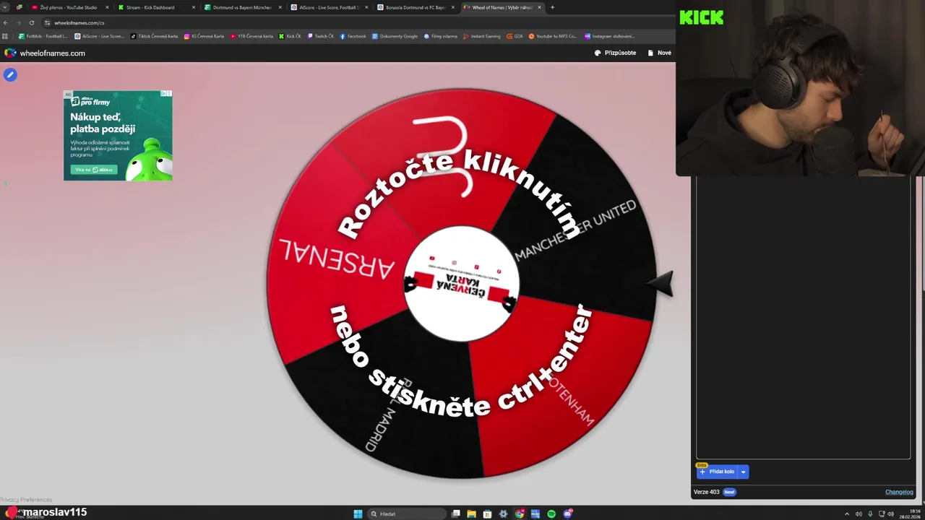Open Spotify from the taskbar
The height and width of the screenshot is (520, 925).
(x=551, y=513)
